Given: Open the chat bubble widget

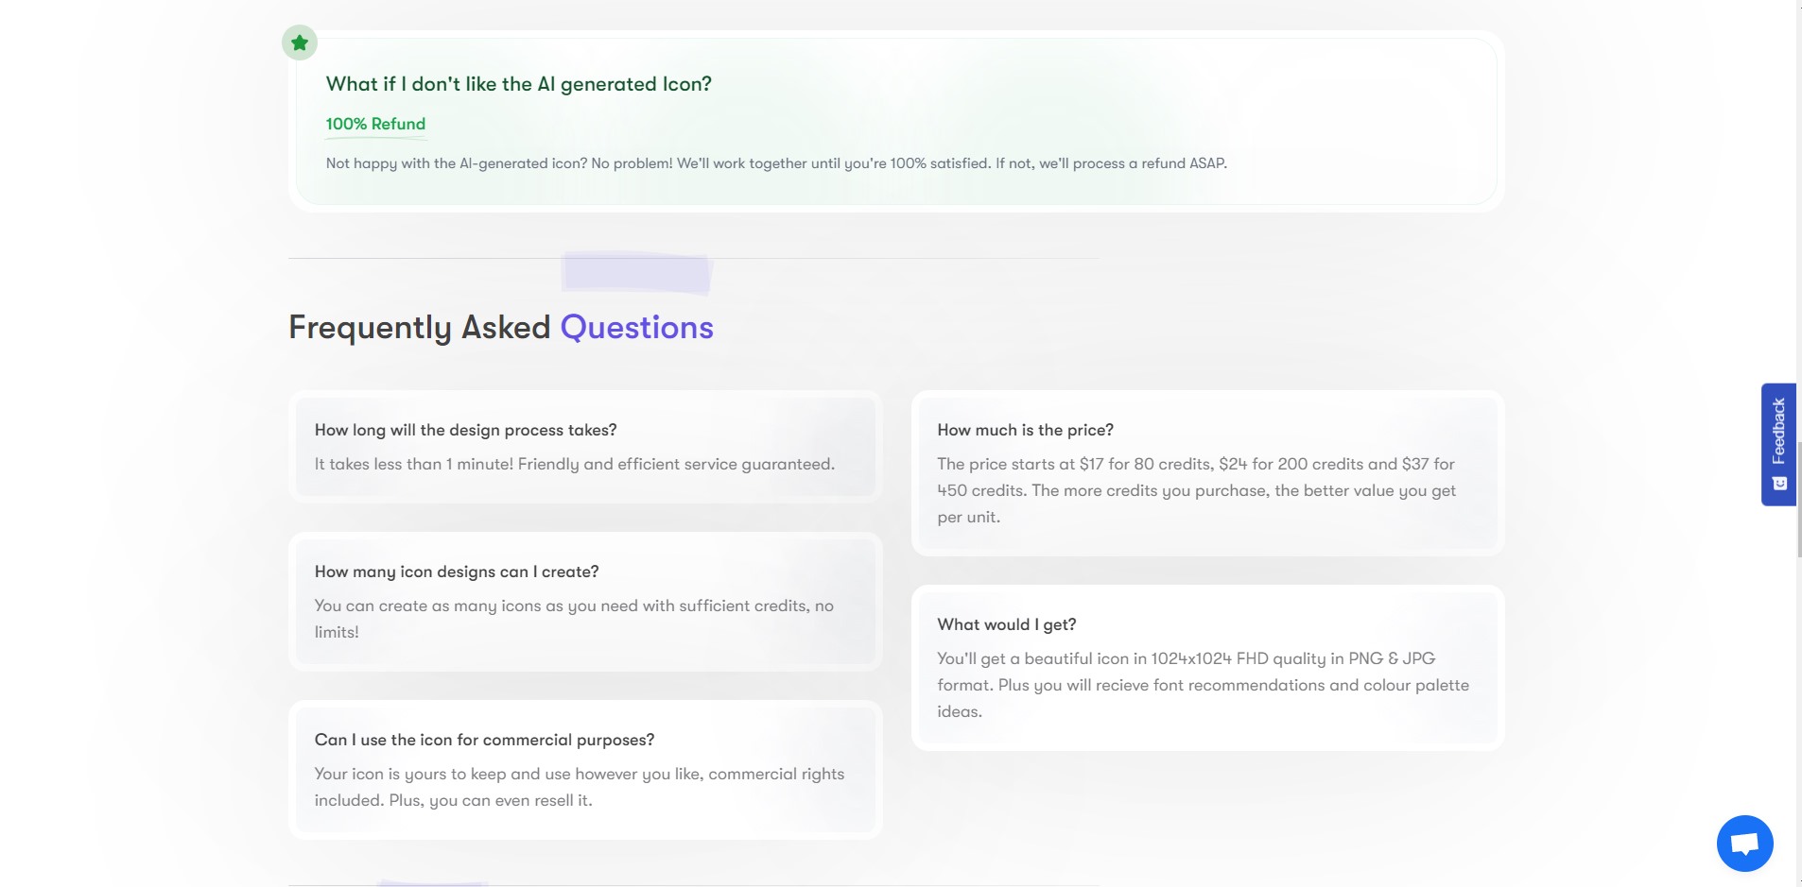Looking at the screenshot, I should coord(1744,843).
